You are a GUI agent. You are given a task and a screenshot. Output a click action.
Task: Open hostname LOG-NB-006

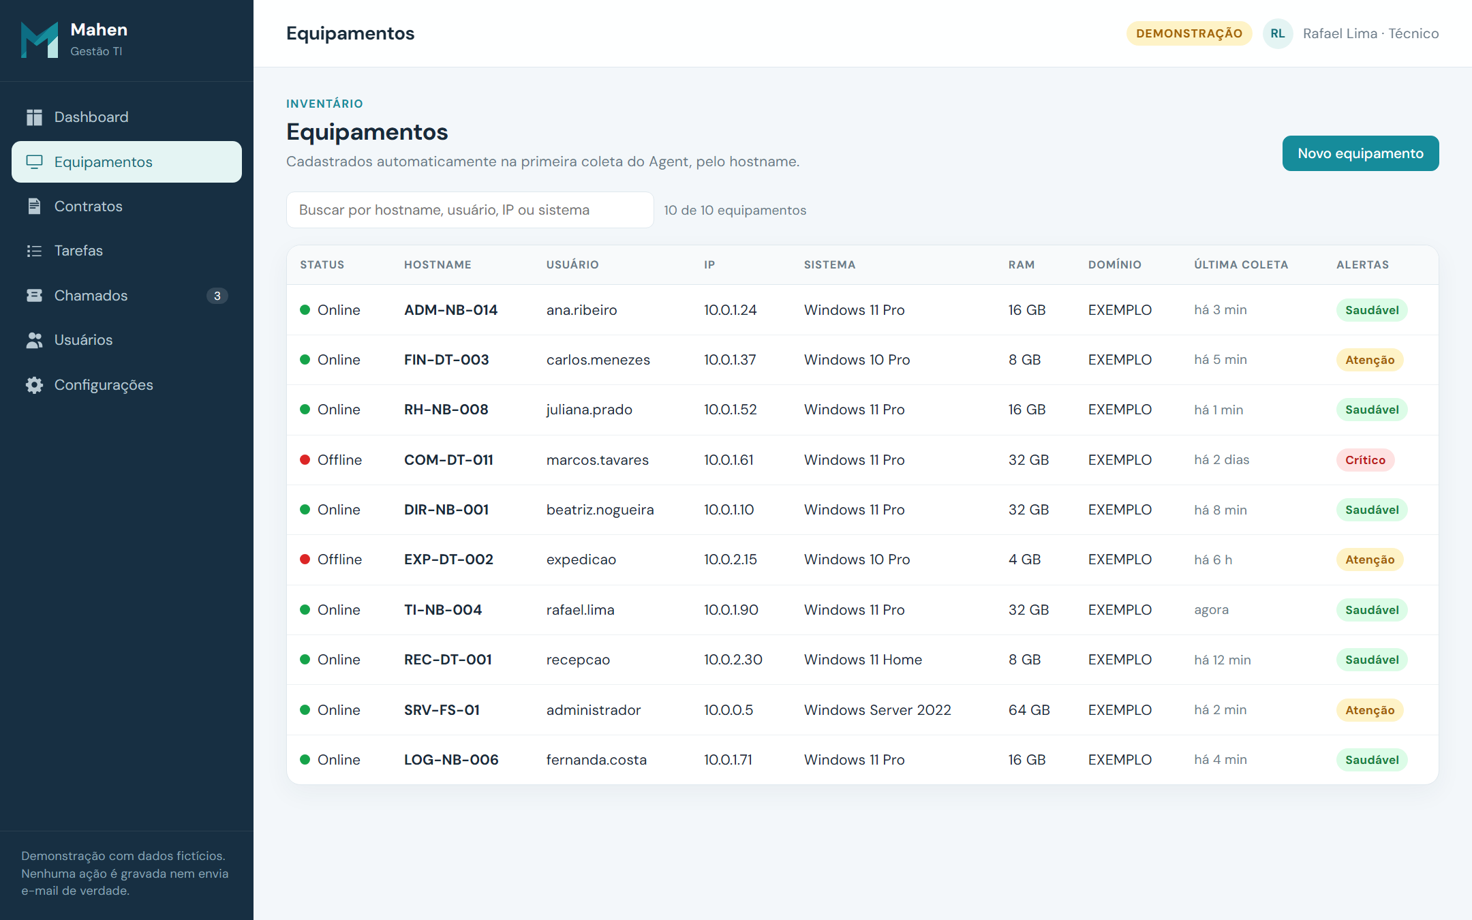click(451, 760)
